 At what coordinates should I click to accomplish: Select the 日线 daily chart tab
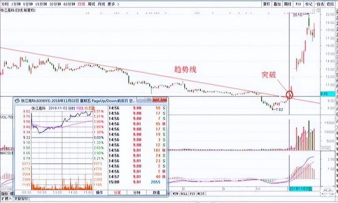click(x=82, y=4)
